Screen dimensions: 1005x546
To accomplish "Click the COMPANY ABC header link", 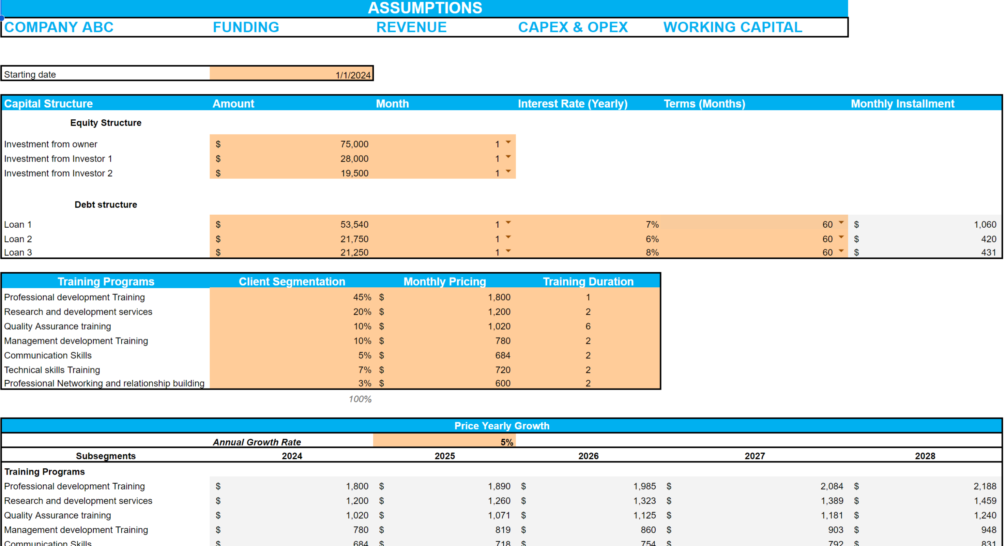I will point(59,27).
